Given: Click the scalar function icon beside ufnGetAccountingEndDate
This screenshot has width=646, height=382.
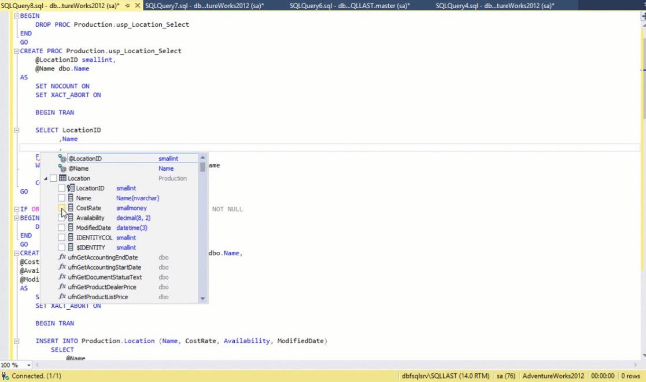Looking at the screenshot, I should click(62, 257).
